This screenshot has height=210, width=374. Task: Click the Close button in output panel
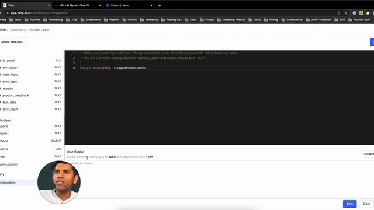[368, 154]
